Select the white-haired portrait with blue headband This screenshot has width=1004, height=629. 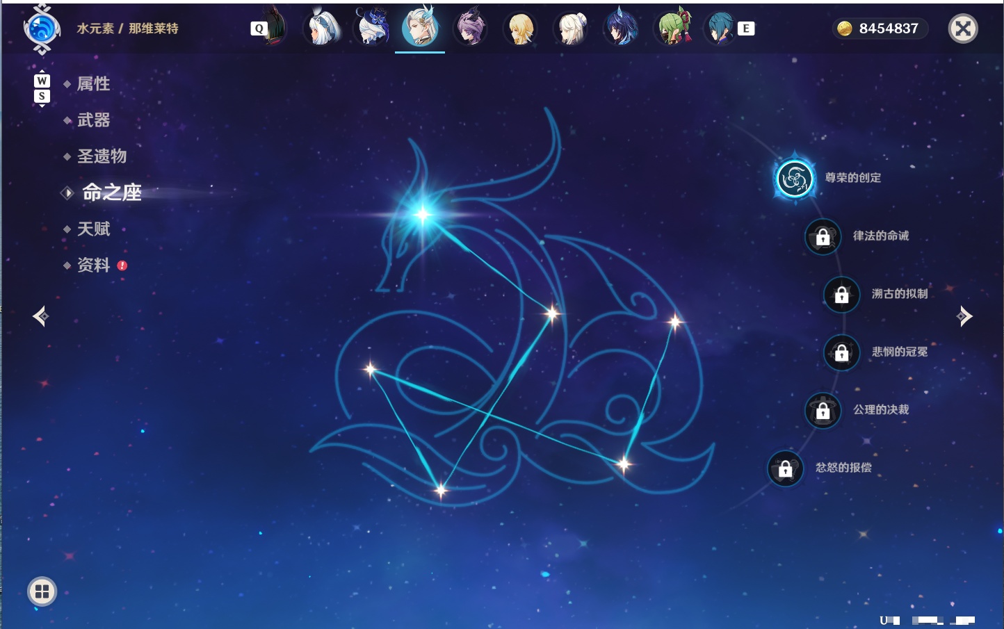pos(322,28)
